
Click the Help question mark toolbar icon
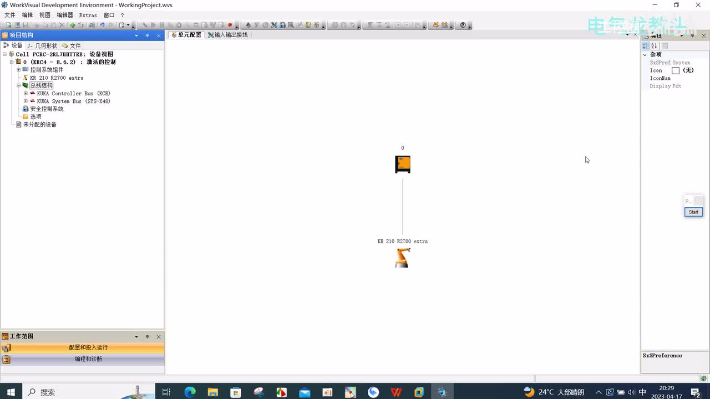point(463,25)
